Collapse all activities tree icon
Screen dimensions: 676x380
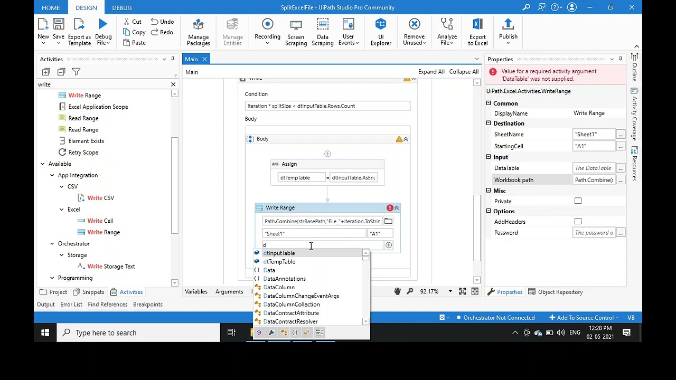61,72
